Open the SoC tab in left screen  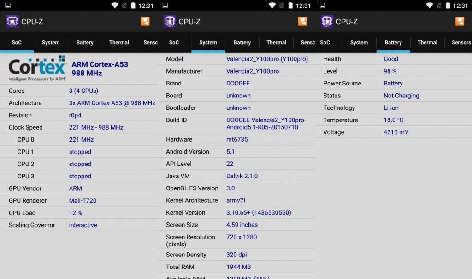coord(17,42)
